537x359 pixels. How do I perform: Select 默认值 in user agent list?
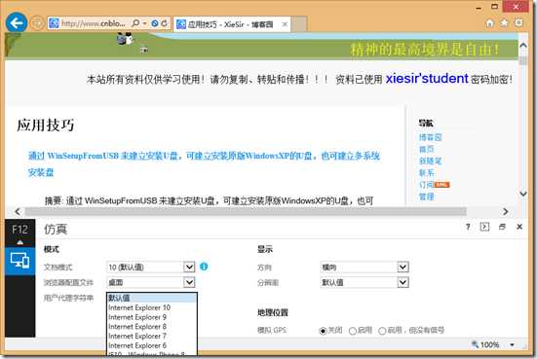coord(152,298)
